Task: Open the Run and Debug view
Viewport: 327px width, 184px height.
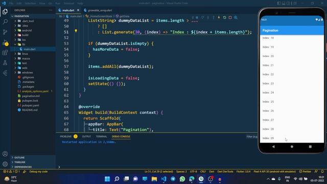Action: 5,42
